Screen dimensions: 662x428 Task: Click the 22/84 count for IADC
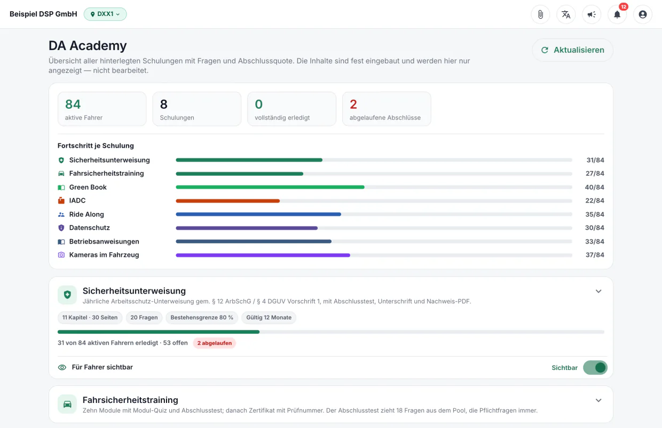pyautogui.click(x=595, y=200)
